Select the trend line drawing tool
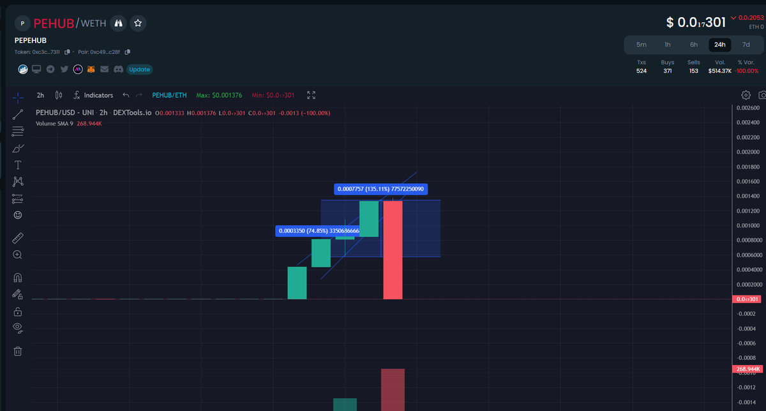The height and width of the screenshot is (411, 766). (18, 114)
